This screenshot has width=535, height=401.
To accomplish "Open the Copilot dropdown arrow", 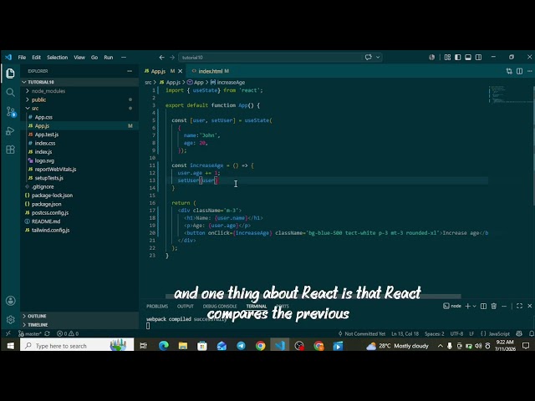I will click(x=378, y=58).
